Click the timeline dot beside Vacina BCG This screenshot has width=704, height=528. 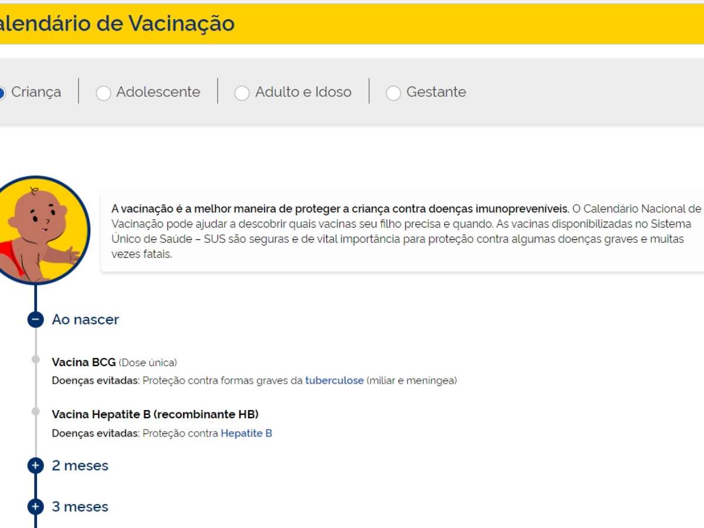[x=36, y=359]
